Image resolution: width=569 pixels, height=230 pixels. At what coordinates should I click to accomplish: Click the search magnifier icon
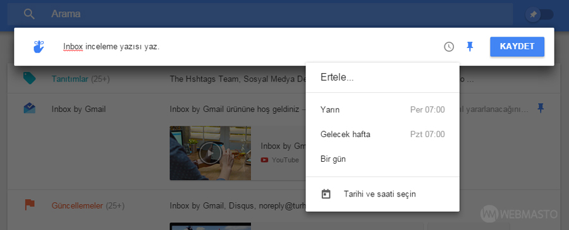pyautogui.click(x=29, y=14)
